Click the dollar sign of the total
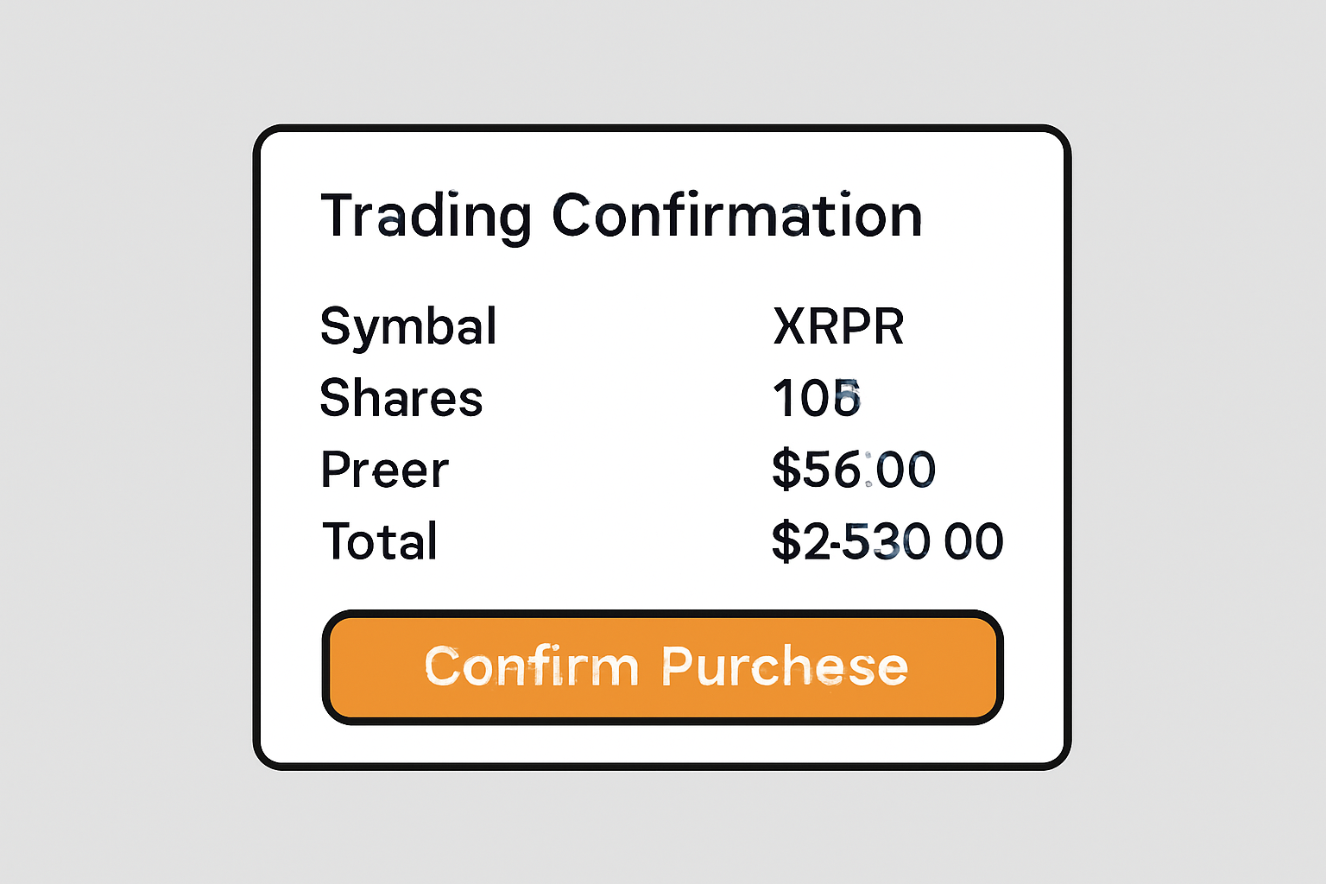Viewport: 1326px width, 884px height. 786,542
